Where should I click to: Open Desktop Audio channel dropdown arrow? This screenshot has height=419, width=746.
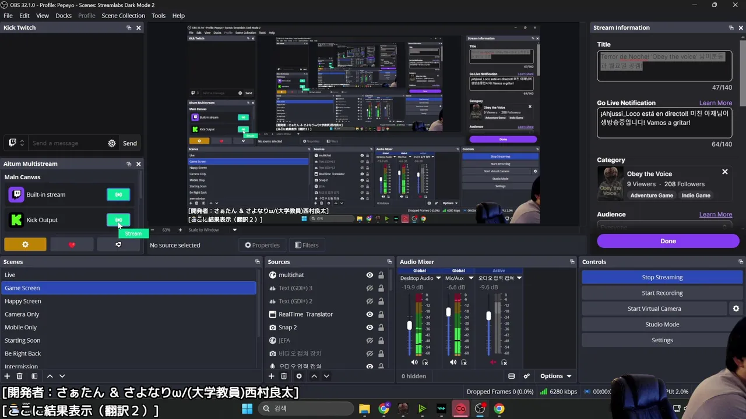(438, 278)
